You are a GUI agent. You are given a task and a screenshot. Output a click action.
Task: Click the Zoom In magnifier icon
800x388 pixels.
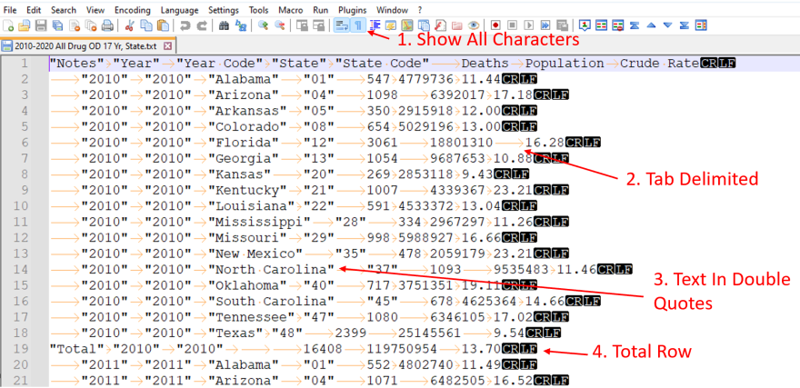click(263, 25)
